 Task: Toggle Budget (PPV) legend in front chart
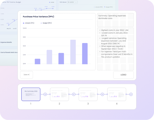click(46, 23)
